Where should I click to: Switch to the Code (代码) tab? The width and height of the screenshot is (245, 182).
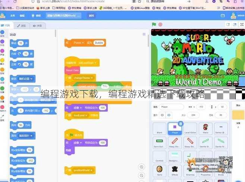pyautogui.click(x=6, y=25)
